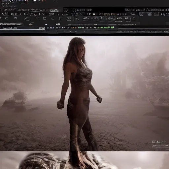Select the diagonal line pen icon

[31, 14]
